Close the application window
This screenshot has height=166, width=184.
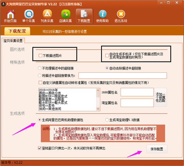pyautogui.click(x=177, y=2)
